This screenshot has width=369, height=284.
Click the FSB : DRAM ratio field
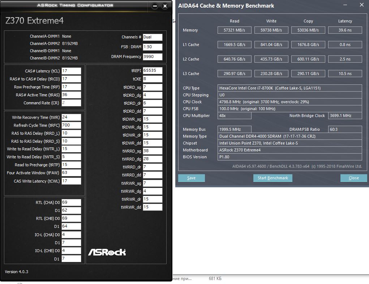coord(153,47)
